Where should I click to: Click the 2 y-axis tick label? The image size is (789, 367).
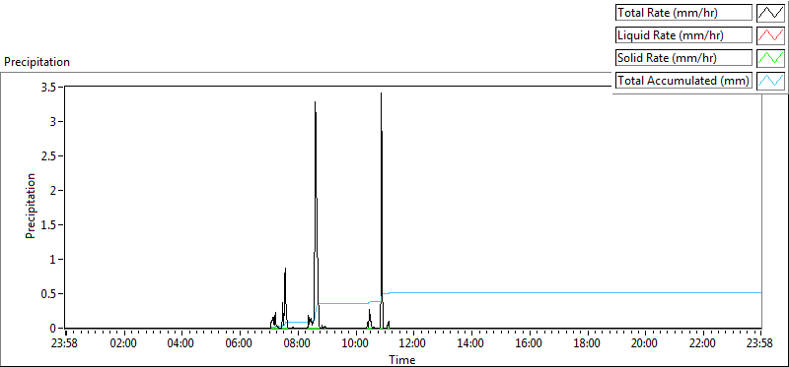point(54,190)
